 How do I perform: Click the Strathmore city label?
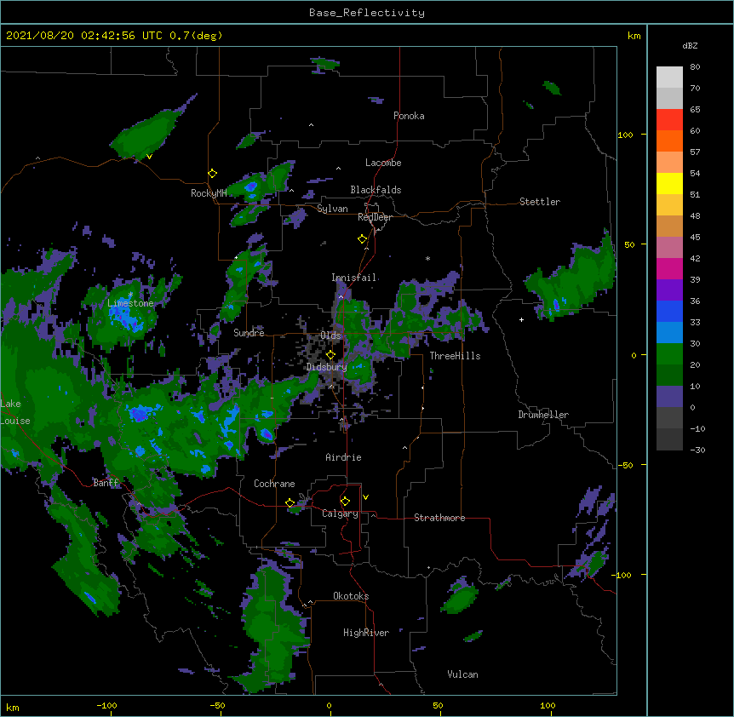pyautogui.click(x=439, y=518)
